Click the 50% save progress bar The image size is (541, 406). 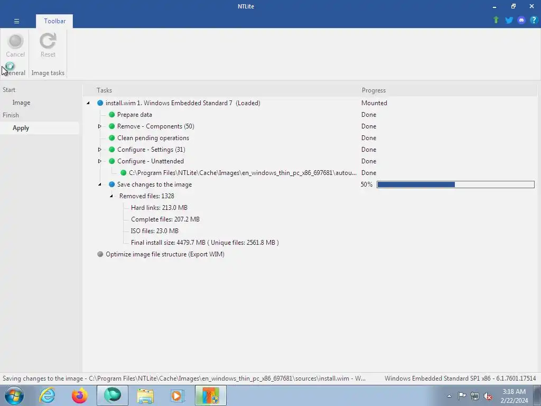point(455,184)
